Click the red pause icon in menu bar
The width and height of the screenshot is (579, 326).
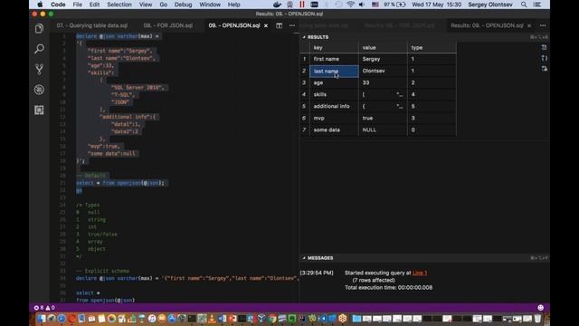302,5
